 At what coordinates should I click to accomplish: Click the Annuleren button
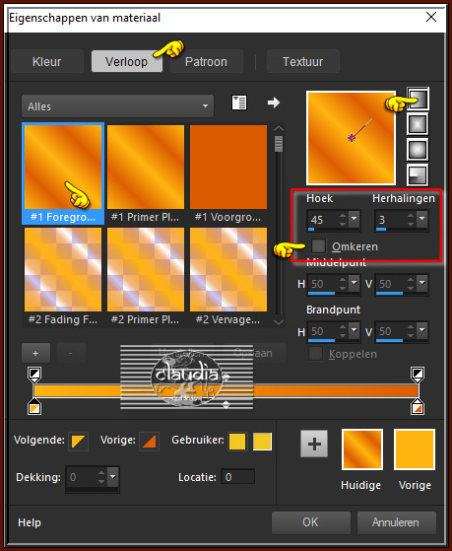point(396,522)
